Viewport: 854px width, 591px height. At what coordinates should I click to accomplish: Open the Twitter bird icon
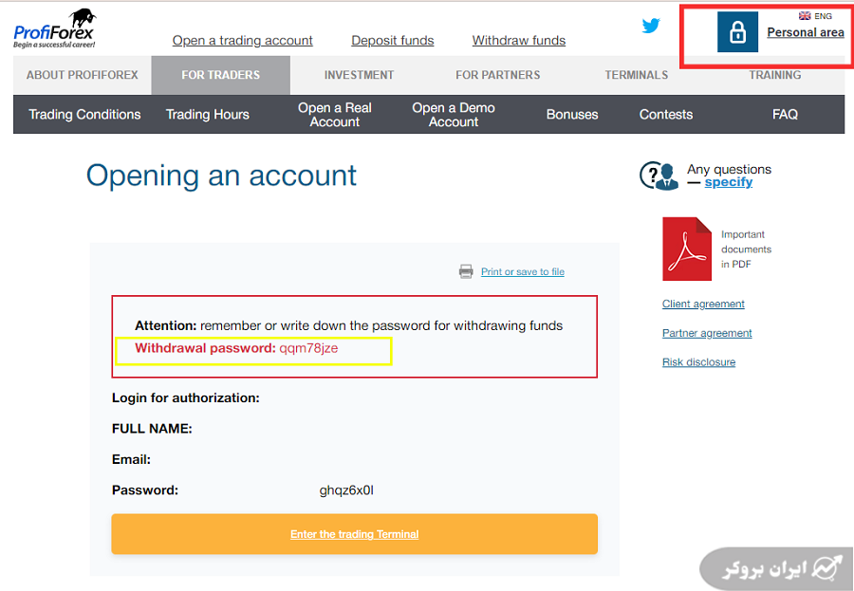(x=651, y=25)
